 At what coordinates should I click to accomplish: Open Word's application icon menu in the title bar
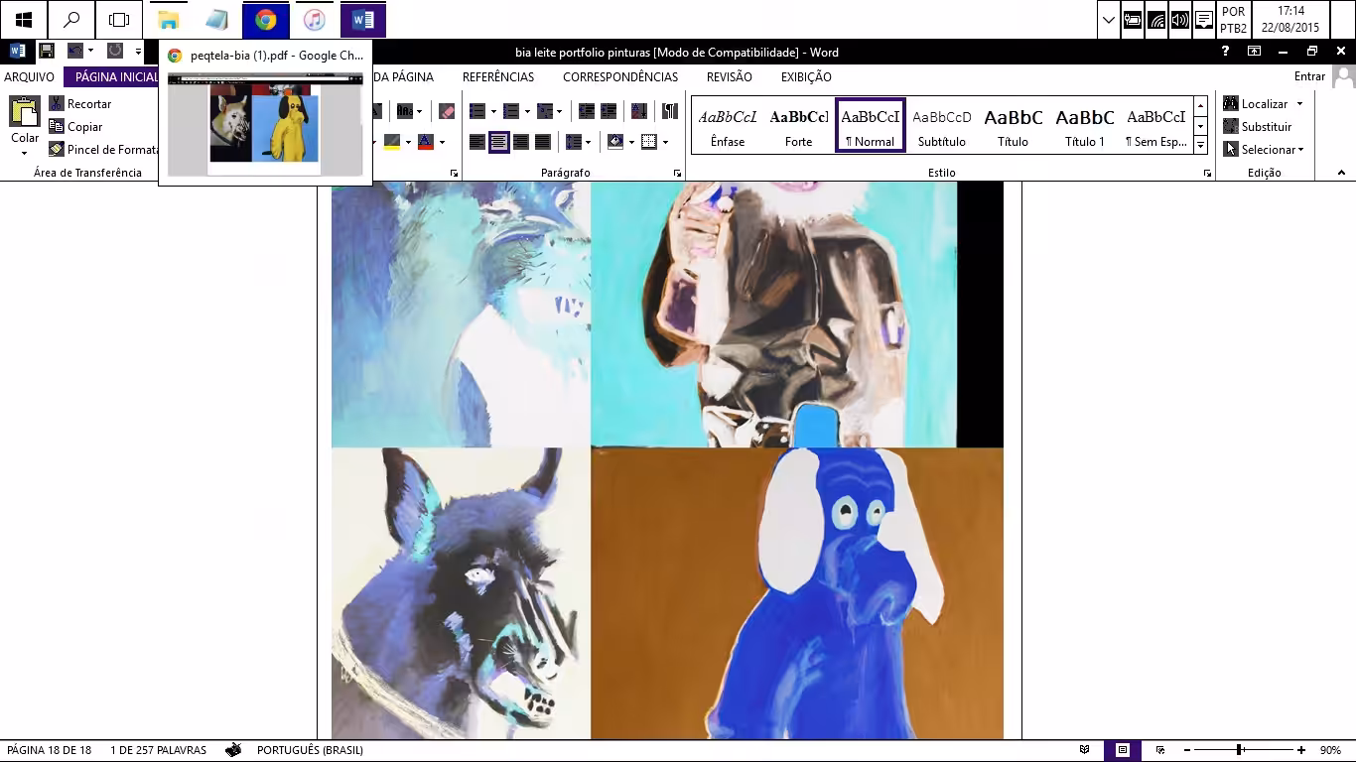pos(17,52)
